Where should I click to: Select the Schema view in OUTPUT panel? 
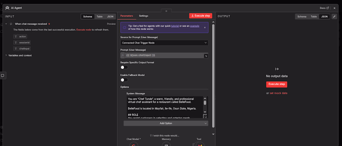[302, 16]
